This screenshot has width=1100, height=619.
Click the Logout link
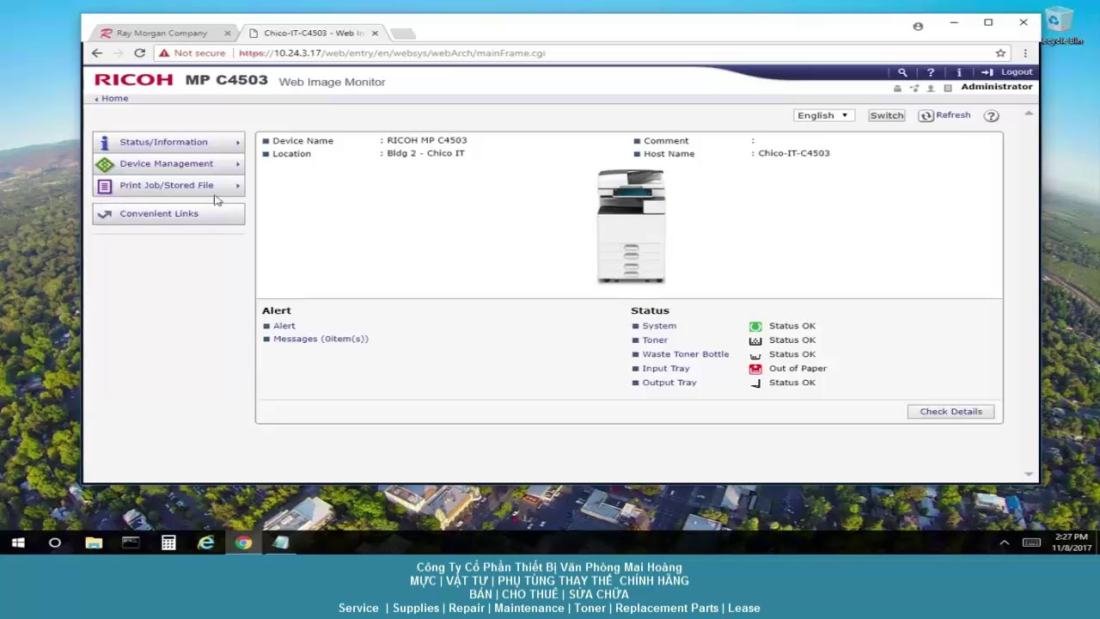pyautogui.click(x=1017, y=72)
